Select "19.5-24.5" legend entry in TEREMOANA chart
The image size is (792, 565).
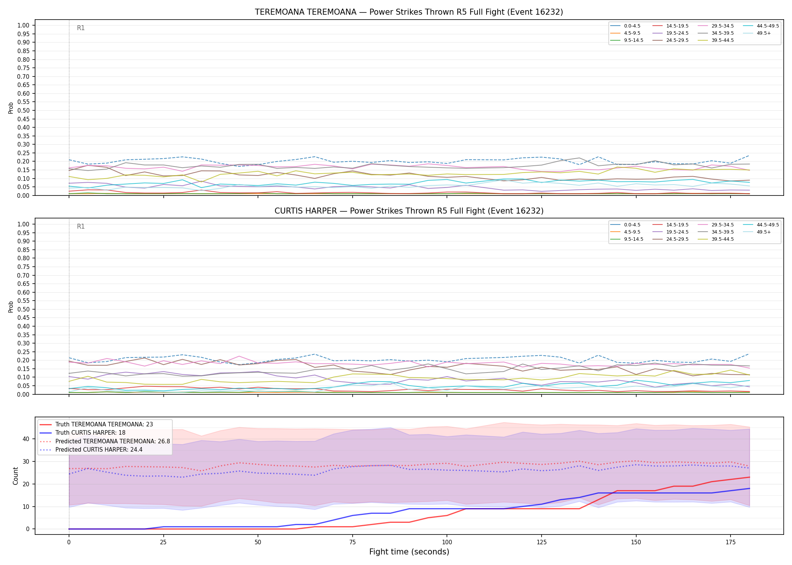[671, 33]
